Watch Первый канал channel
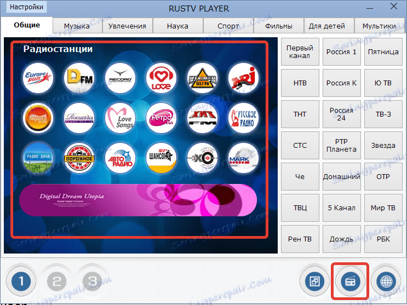407x305 pixels. (300, 51)
